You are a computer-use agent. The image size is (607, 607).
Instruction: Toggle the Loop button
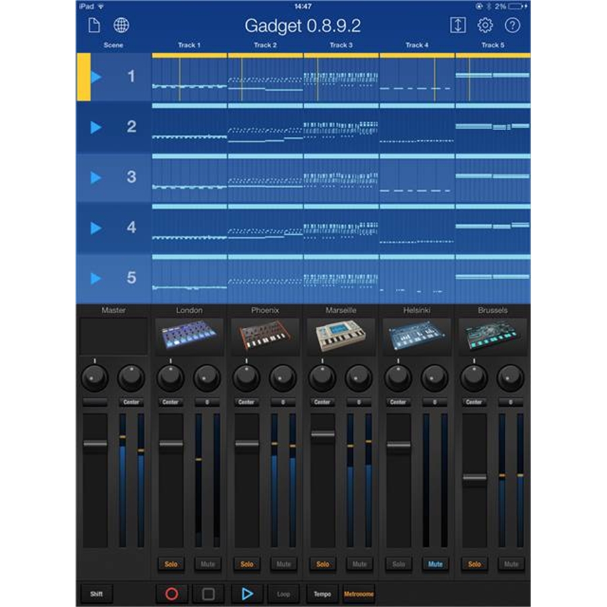click(283, 594)
